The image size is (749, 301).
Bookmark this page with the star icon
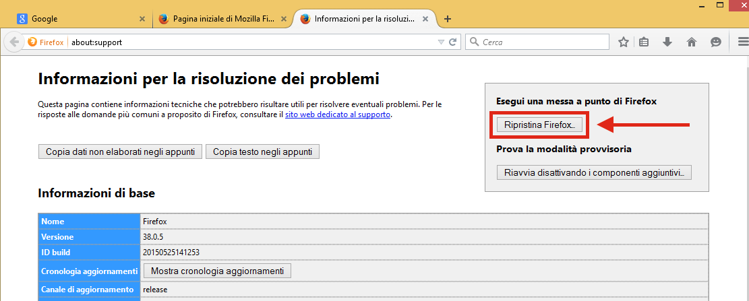(x=624, y=42)
